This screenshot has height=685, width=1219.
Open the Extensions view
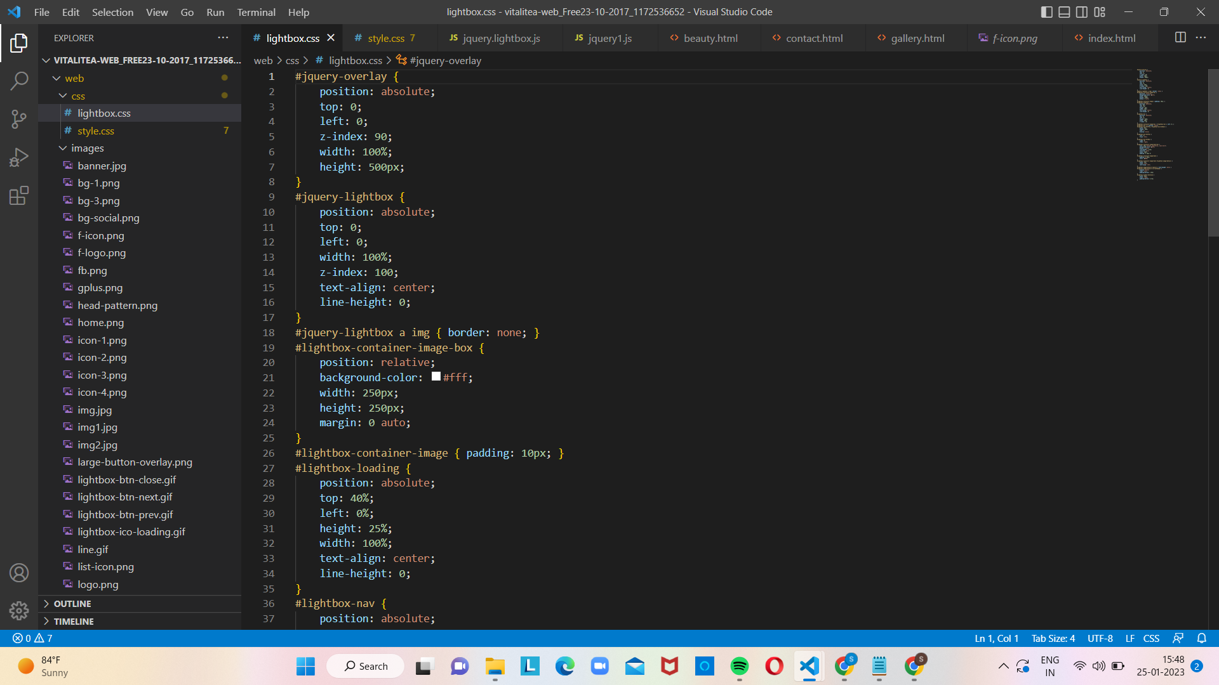19,195
